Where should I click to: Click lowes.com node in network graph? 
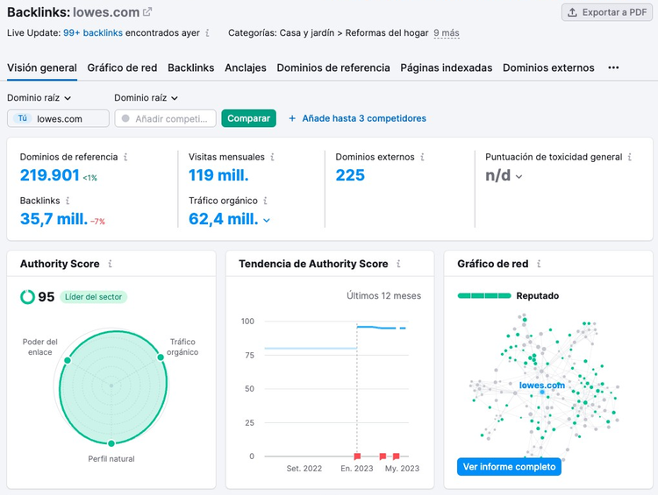coord(542,392)
